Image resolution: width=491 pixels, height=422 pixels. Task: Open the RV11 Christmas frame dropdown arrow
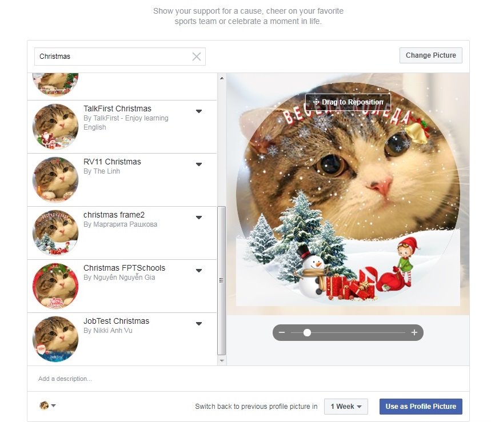(199, 164)
